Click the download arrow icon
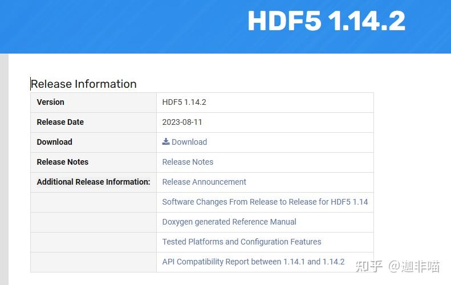This screenshot has height=285, width=451. [x=166, y=141]
